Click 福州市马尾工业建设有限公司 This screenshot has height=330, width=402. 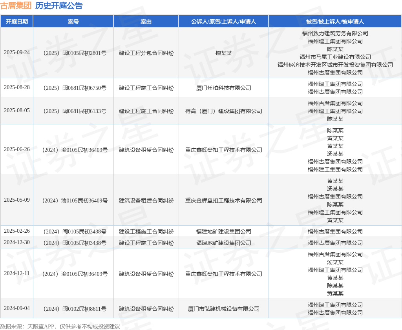coord(335,57)
